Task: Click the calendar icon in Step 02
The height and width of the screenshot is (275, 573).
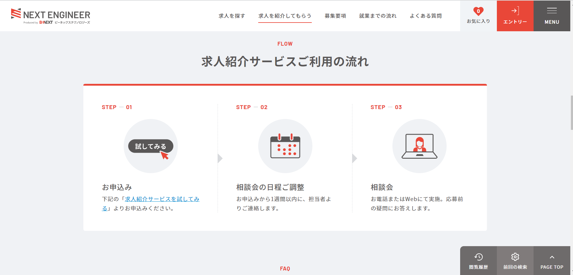Action: pyautogui.click(x=285, y=146)
